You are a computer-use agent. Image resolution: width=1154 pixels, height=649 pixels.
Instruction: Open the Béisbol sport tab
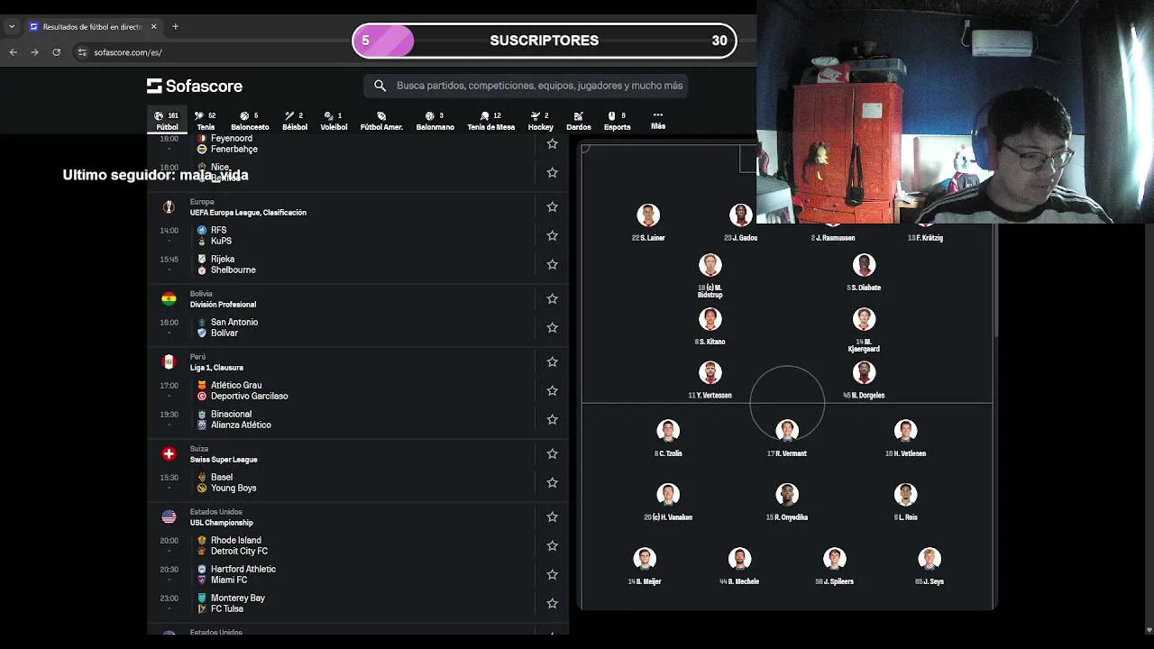click(x=295, y=121)
